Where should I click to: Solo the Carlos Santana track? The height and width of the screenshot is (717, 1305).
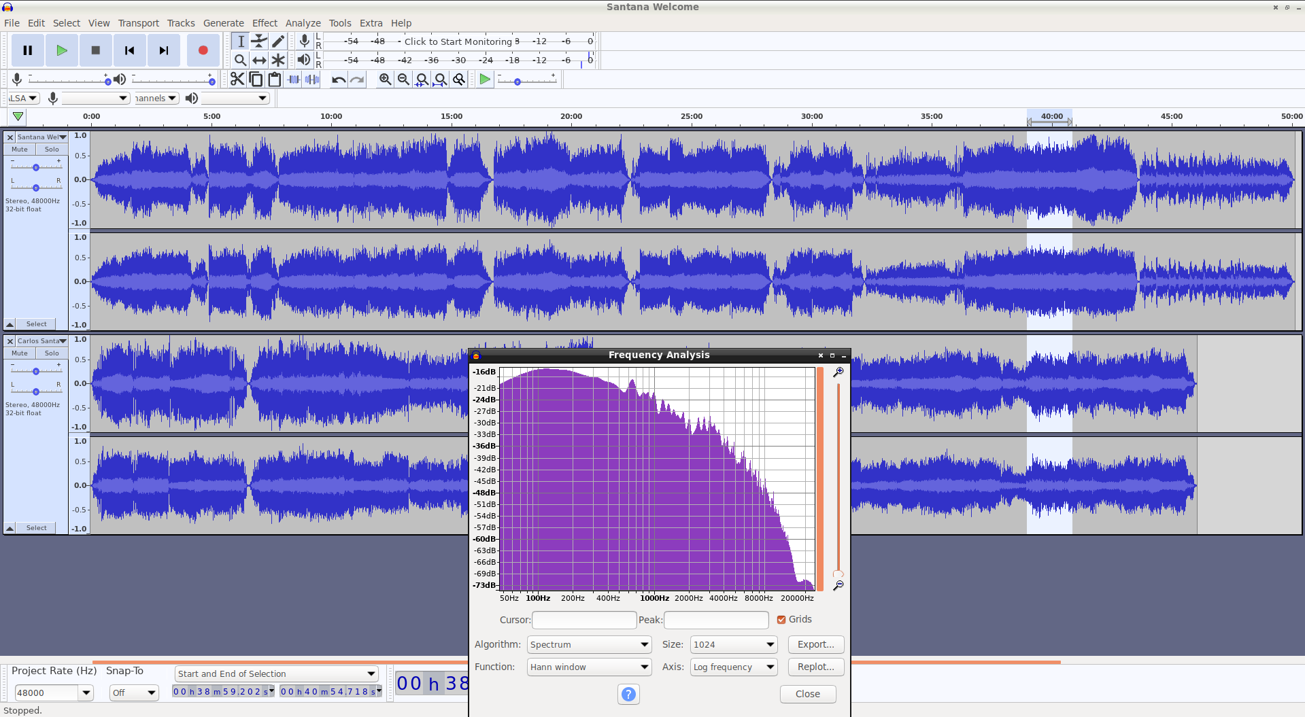click(52, 353)
